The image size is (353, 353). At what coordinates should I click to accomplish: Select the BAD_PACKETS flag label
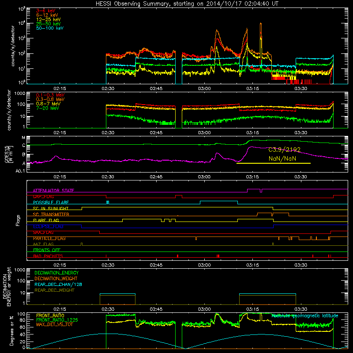48,256
